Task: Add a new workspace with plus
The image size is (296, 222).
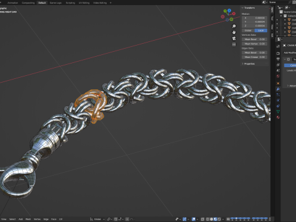Action: pos(110,2)
